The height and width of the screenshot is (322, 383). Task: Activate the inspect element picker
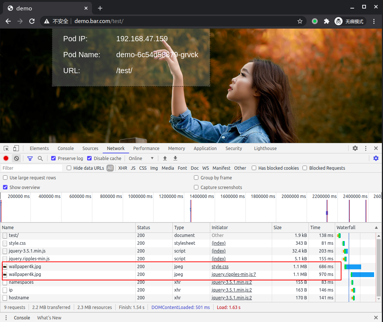[x=6, y=148]
